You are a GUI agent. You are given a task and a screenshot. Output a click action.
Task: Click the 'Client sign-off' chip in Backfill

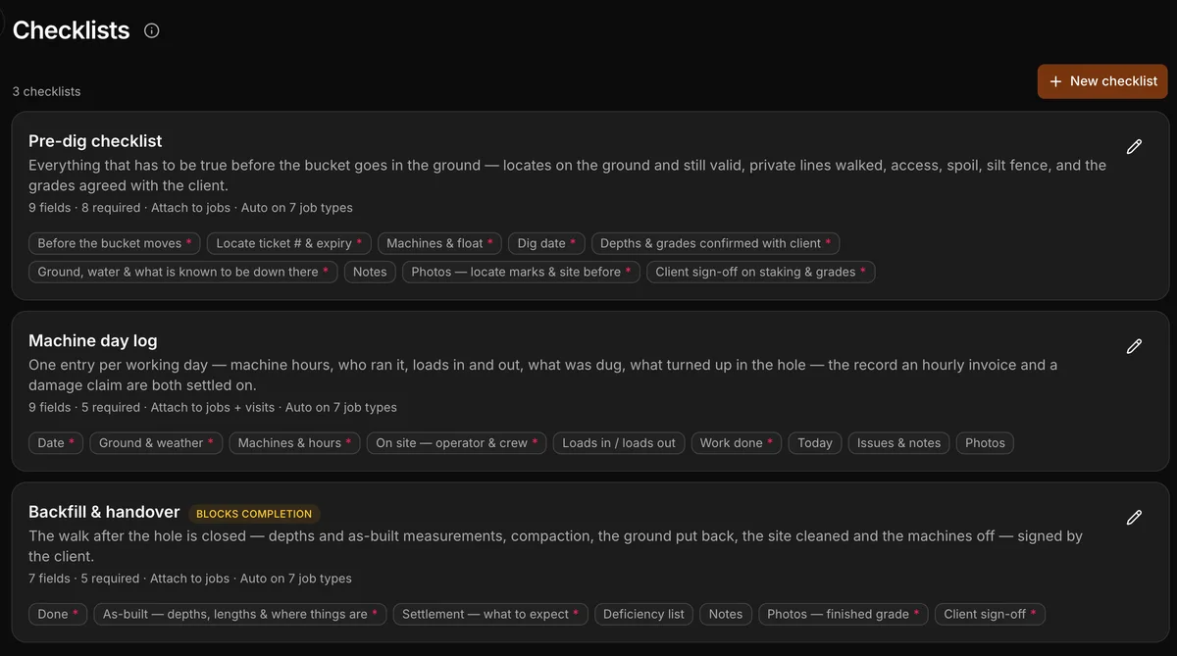click(x=991, y=614)
